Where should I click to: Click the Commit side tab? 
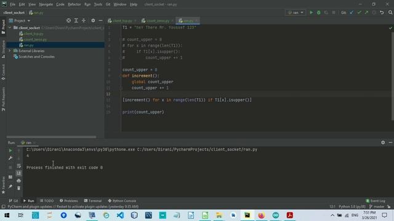coord(3,72)
